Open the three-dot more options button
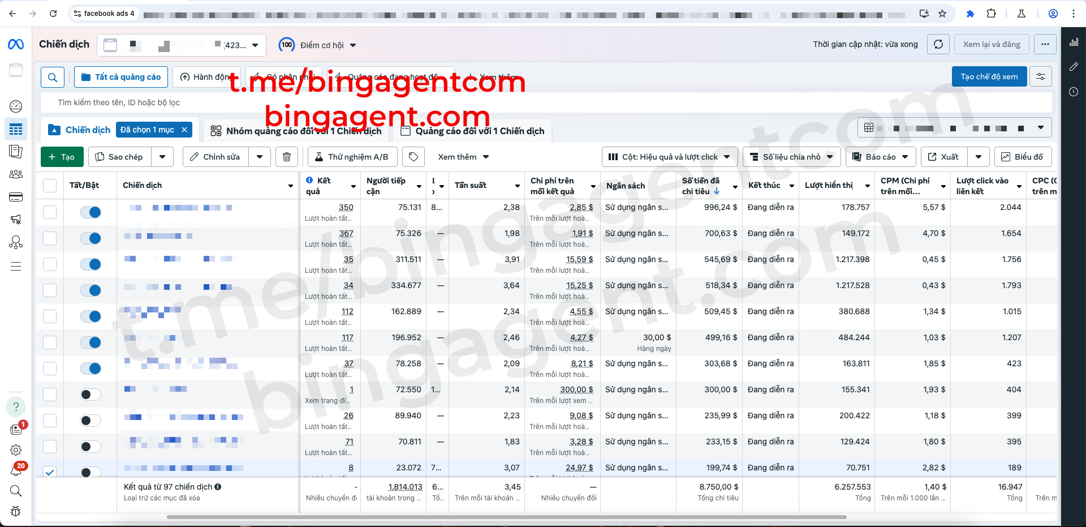Screen dimensions: 1086x527 click(1045, 44)
